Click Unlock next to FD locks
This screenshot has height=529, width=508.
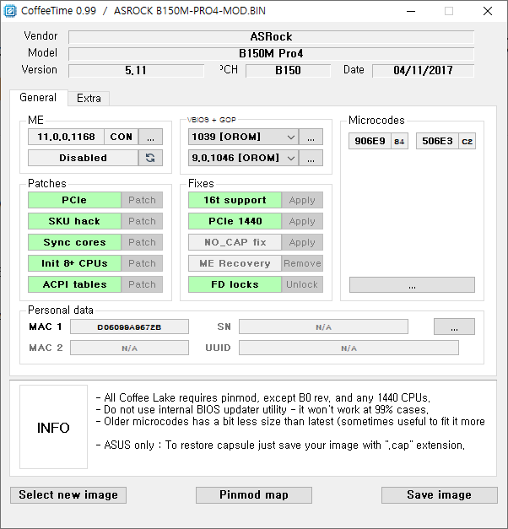302,284
